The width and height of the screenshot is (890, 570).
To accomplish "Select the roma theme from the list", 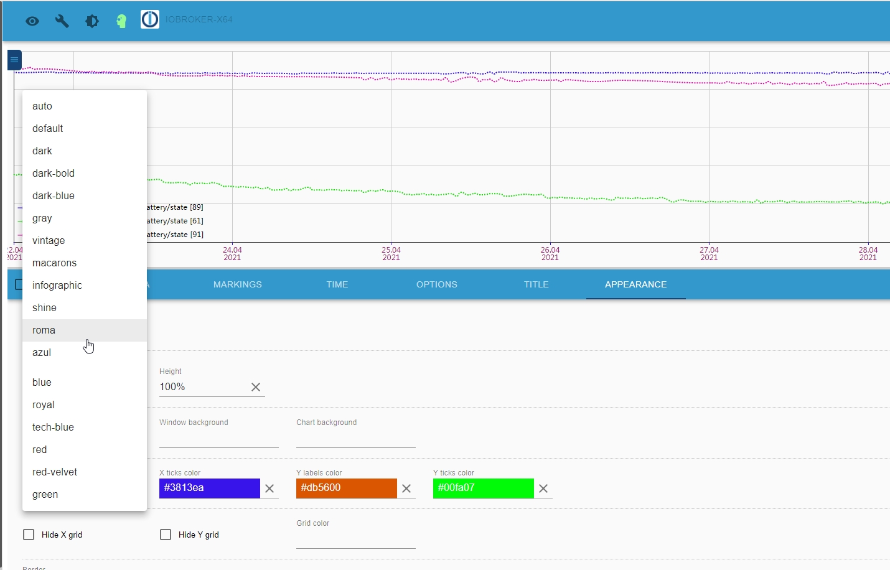I will click(44, 330).
